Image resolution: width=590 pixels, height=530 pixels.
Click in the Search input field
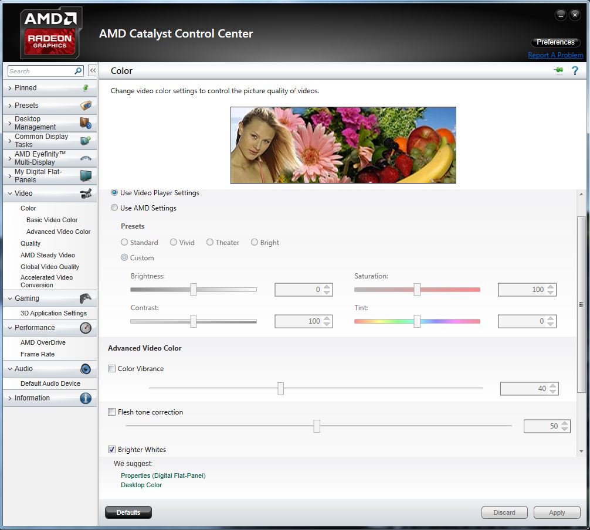pyautogui.click(x=41, y=71)
